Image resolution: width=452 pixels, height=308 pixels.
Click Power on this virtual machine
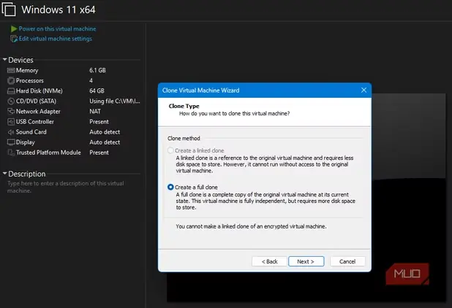tap(57, 28)
